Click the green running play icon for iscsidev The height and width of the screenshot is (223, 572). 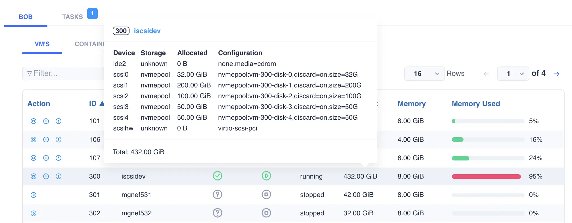[266, 176]
